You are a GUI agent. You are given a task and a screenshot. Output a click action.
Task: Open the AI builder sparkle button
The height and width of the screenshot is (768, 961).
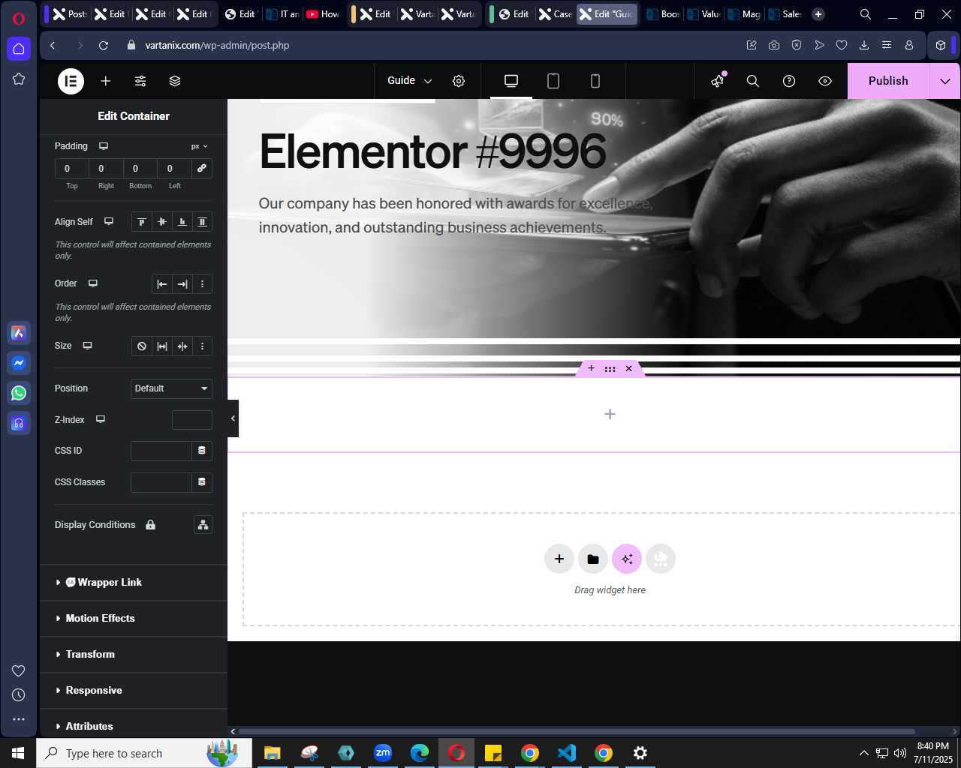[627, 559]
